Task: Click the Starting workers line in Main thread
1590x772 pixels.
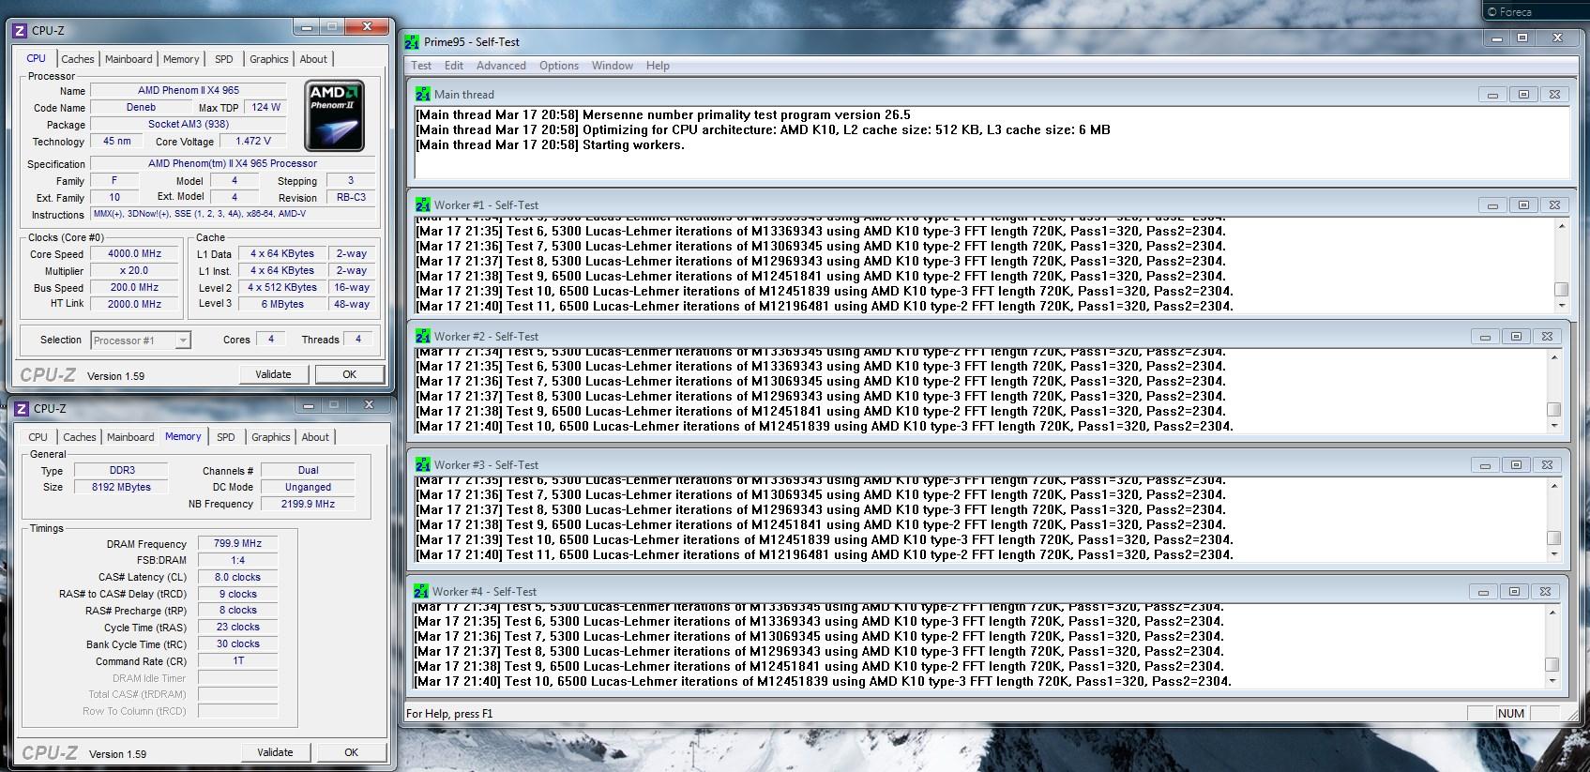Action: point(551,145)
